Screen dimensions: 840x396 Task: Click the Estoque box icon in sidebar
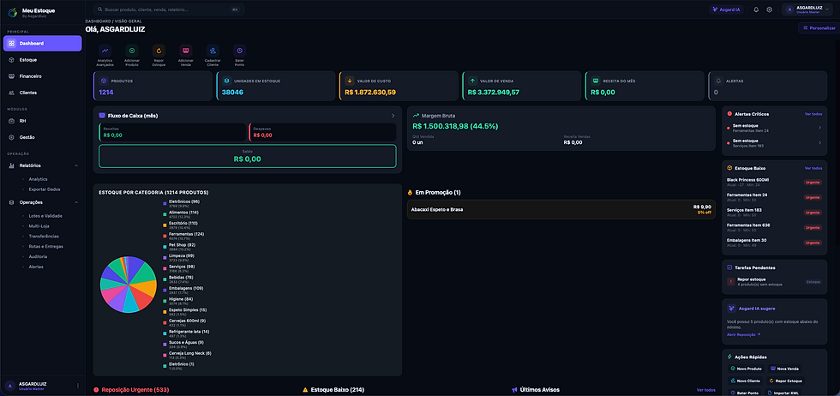(x=12, y=59)
